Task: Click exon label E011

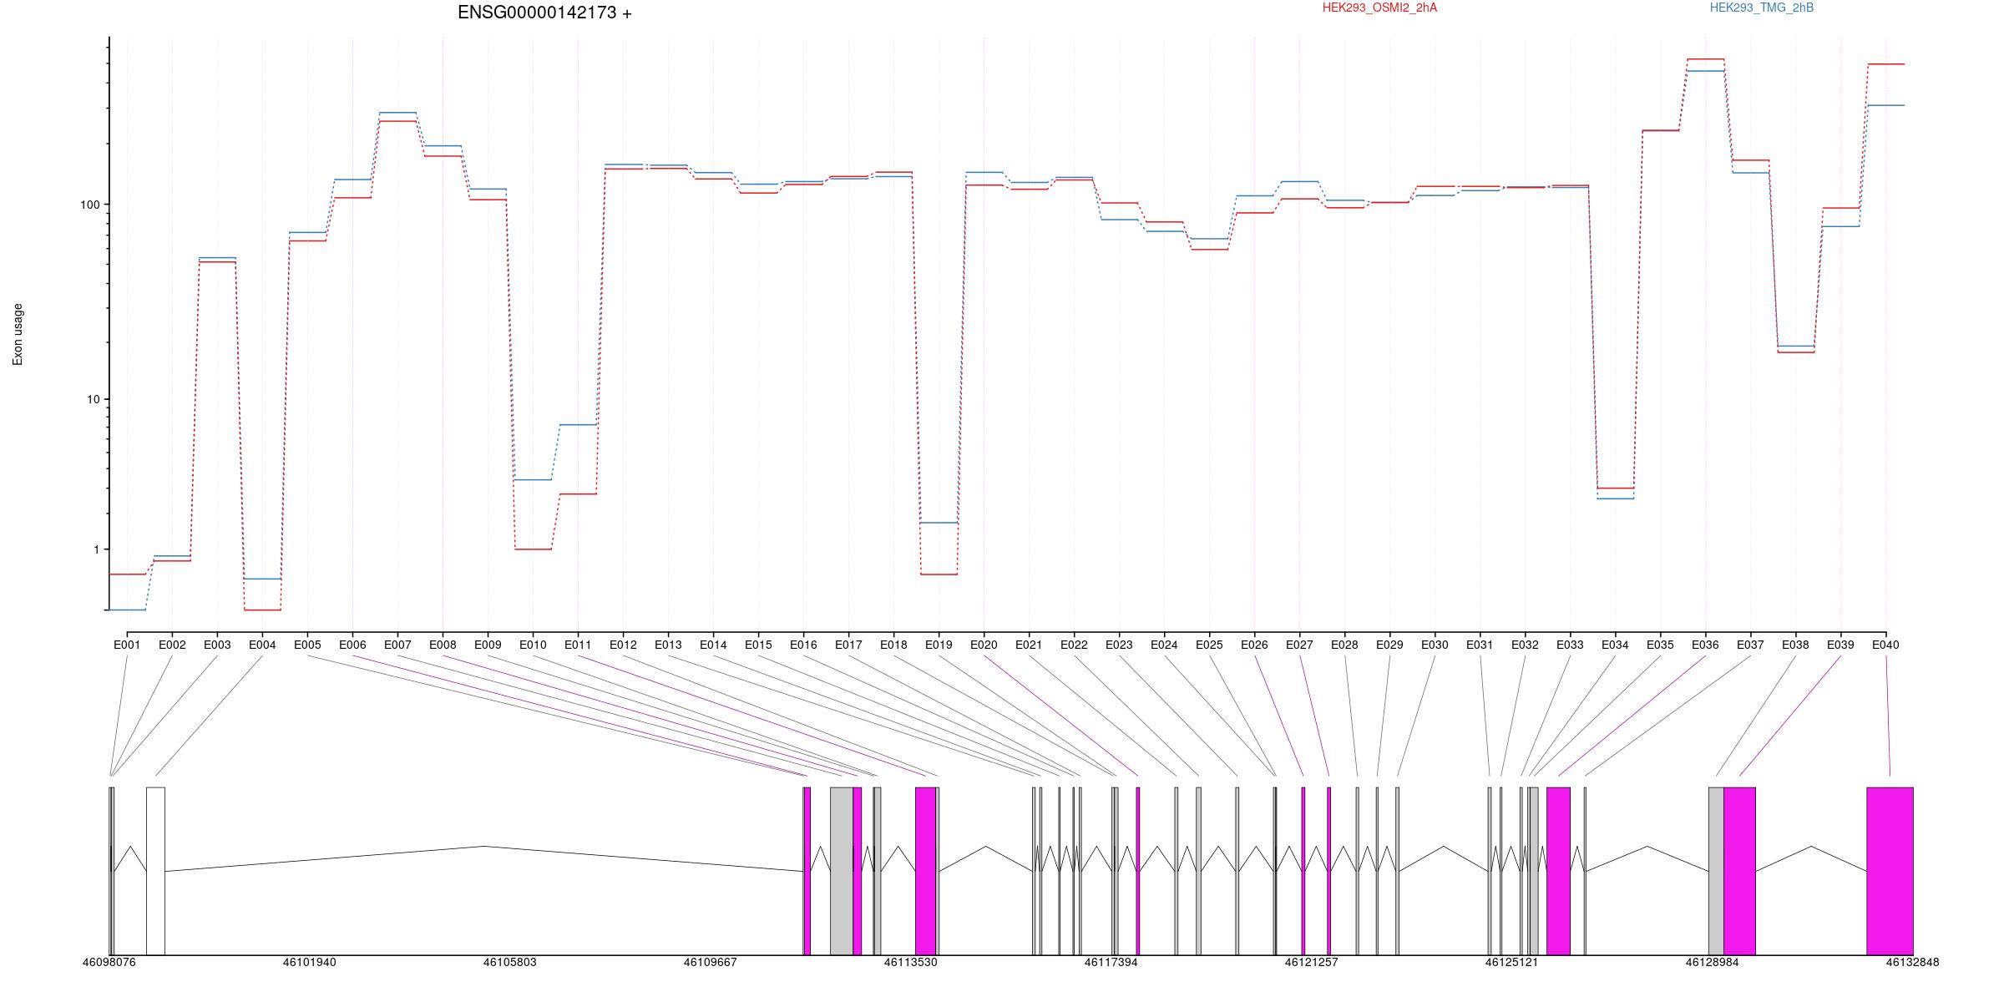Action: (x=578, y=645)
